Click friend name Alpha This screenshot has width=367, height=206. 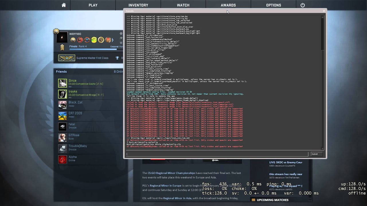73,157
